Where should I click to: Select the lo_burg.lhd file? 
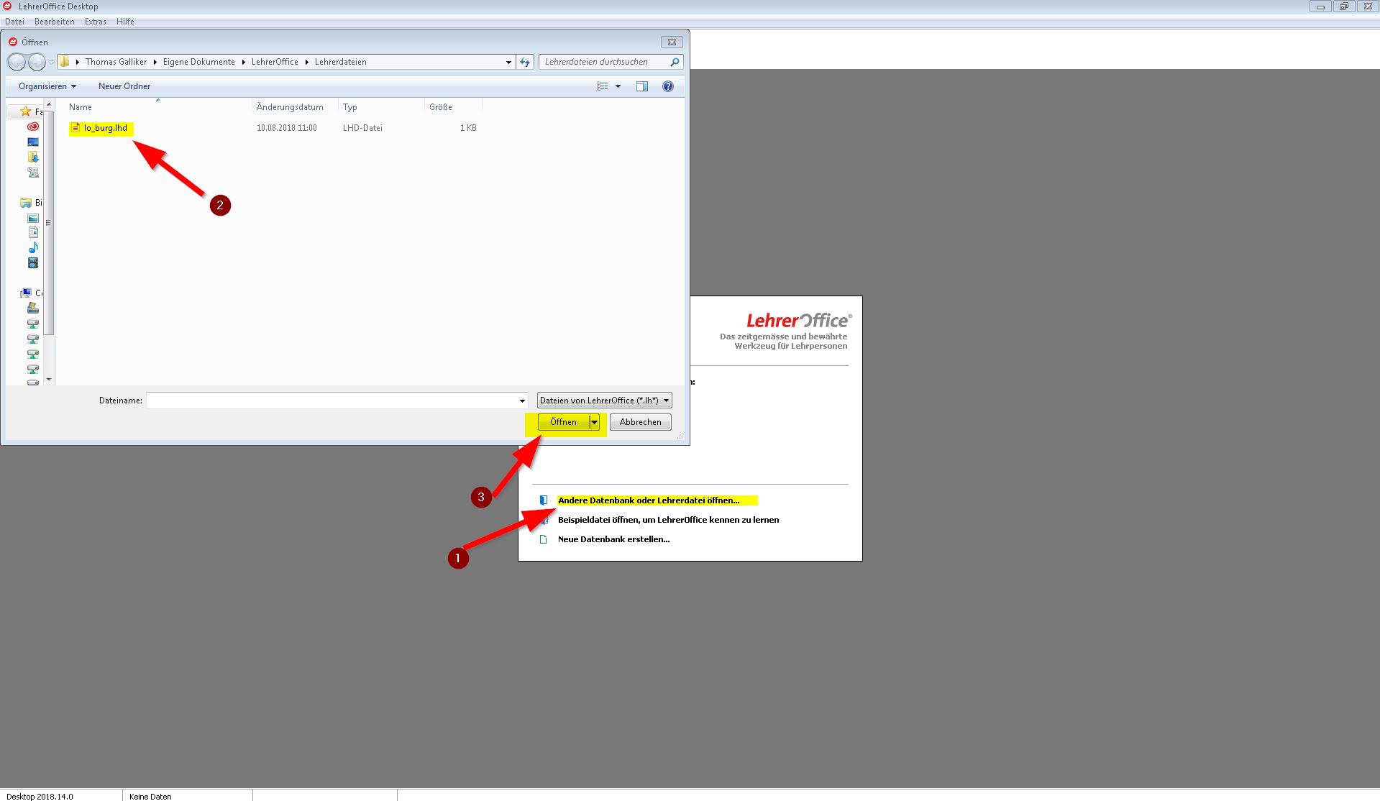[x=105, y=128]
